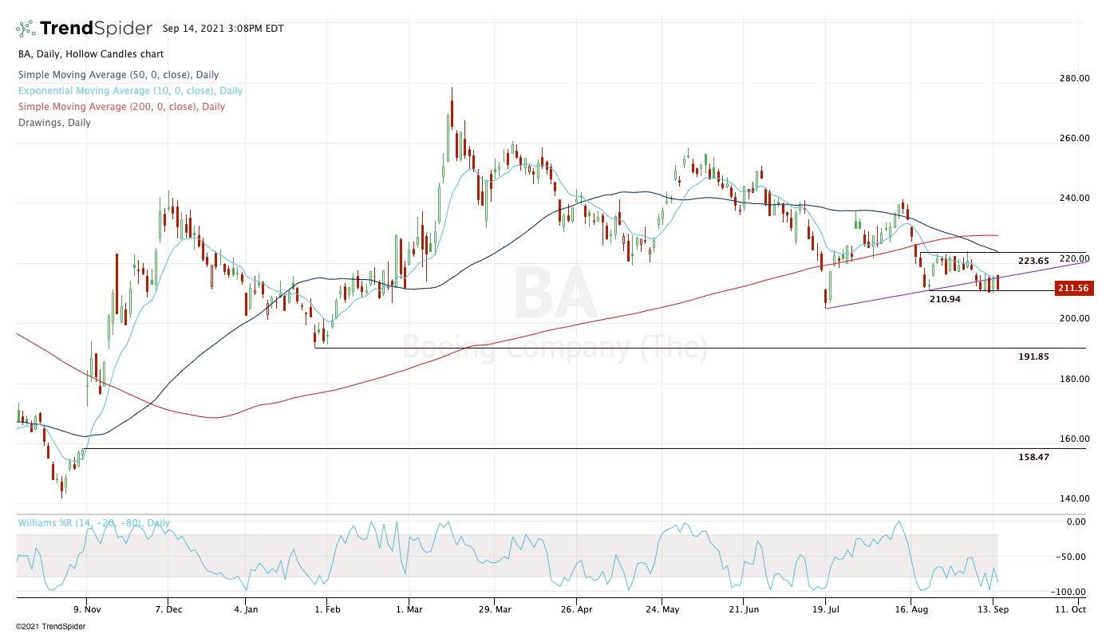Screen dimensions: 1110x634
Task: Click the 180.00 price axis label
Action: coord(1075,379)
